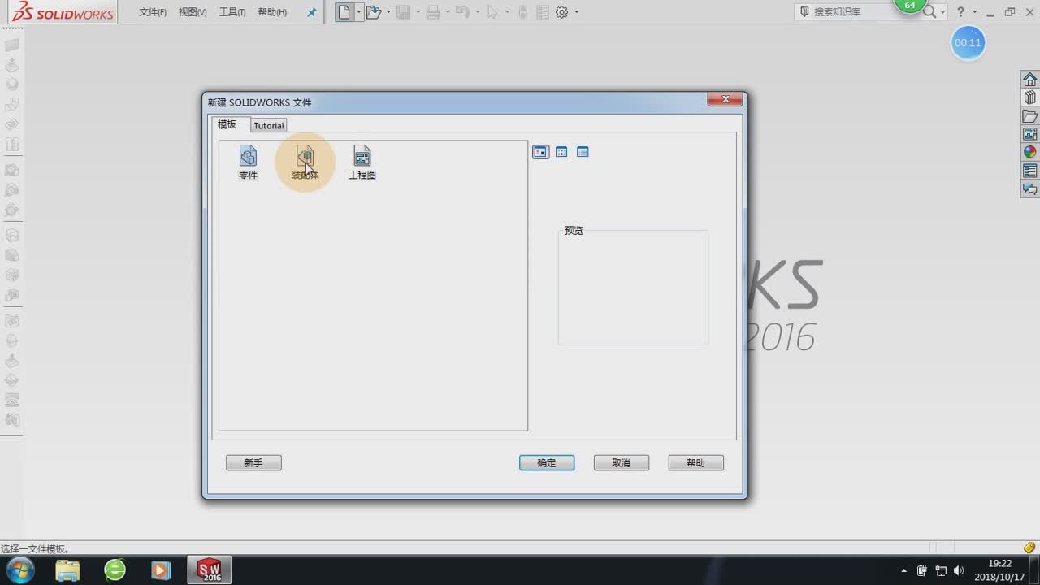Viewport: 1040px width, 585px height.
Task: Open the SOLIDWORKS Forum task pane
Action: click(x=1029, y=189)
